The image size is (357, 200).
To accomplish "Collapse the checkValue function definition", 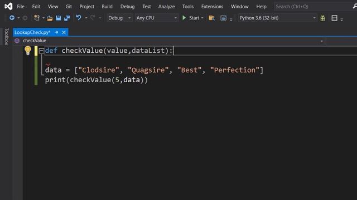I will [41, 51].
